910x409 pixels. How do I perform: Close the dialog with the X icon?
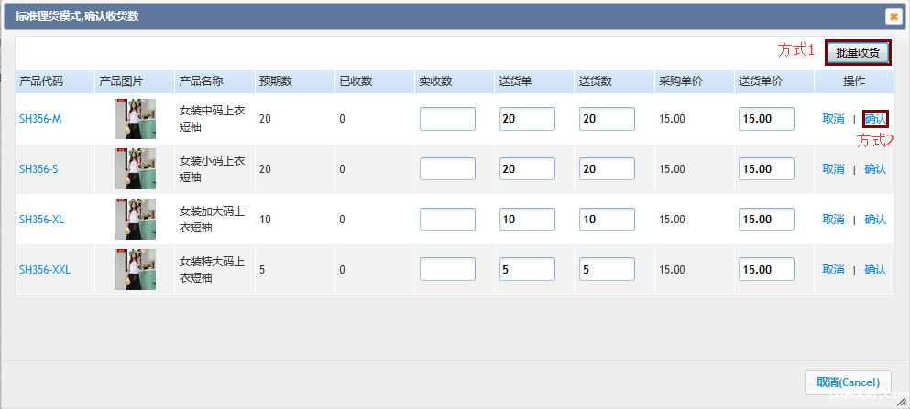[894, 16]
